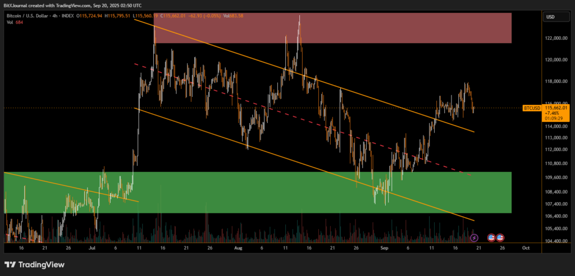575x276 pixels.
Task: Click the 104,400.00 price axis label
Action: [x=557, y=242]
